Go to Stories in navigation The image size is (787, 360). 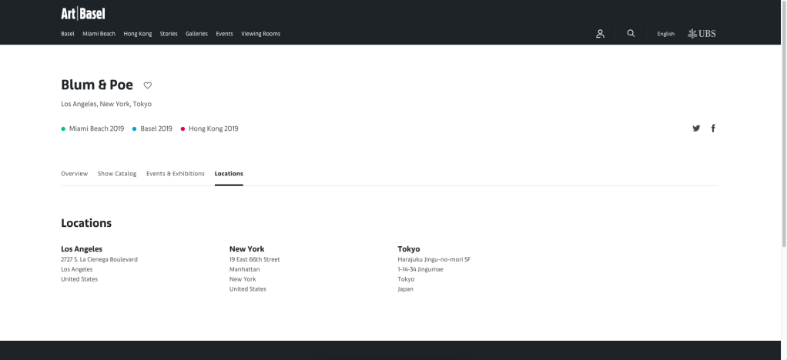pos(169,34)
